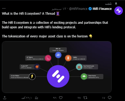
Task: Like the tweet with heart icon
Action: click(x=61, y=98)
